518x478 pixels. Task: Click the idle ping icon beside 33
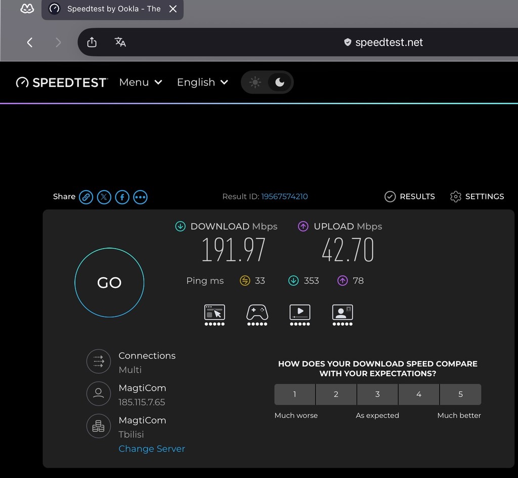point(245,281)
